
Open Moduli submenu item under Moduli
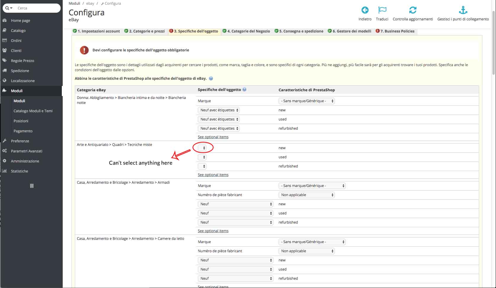[x=19, y=101]
